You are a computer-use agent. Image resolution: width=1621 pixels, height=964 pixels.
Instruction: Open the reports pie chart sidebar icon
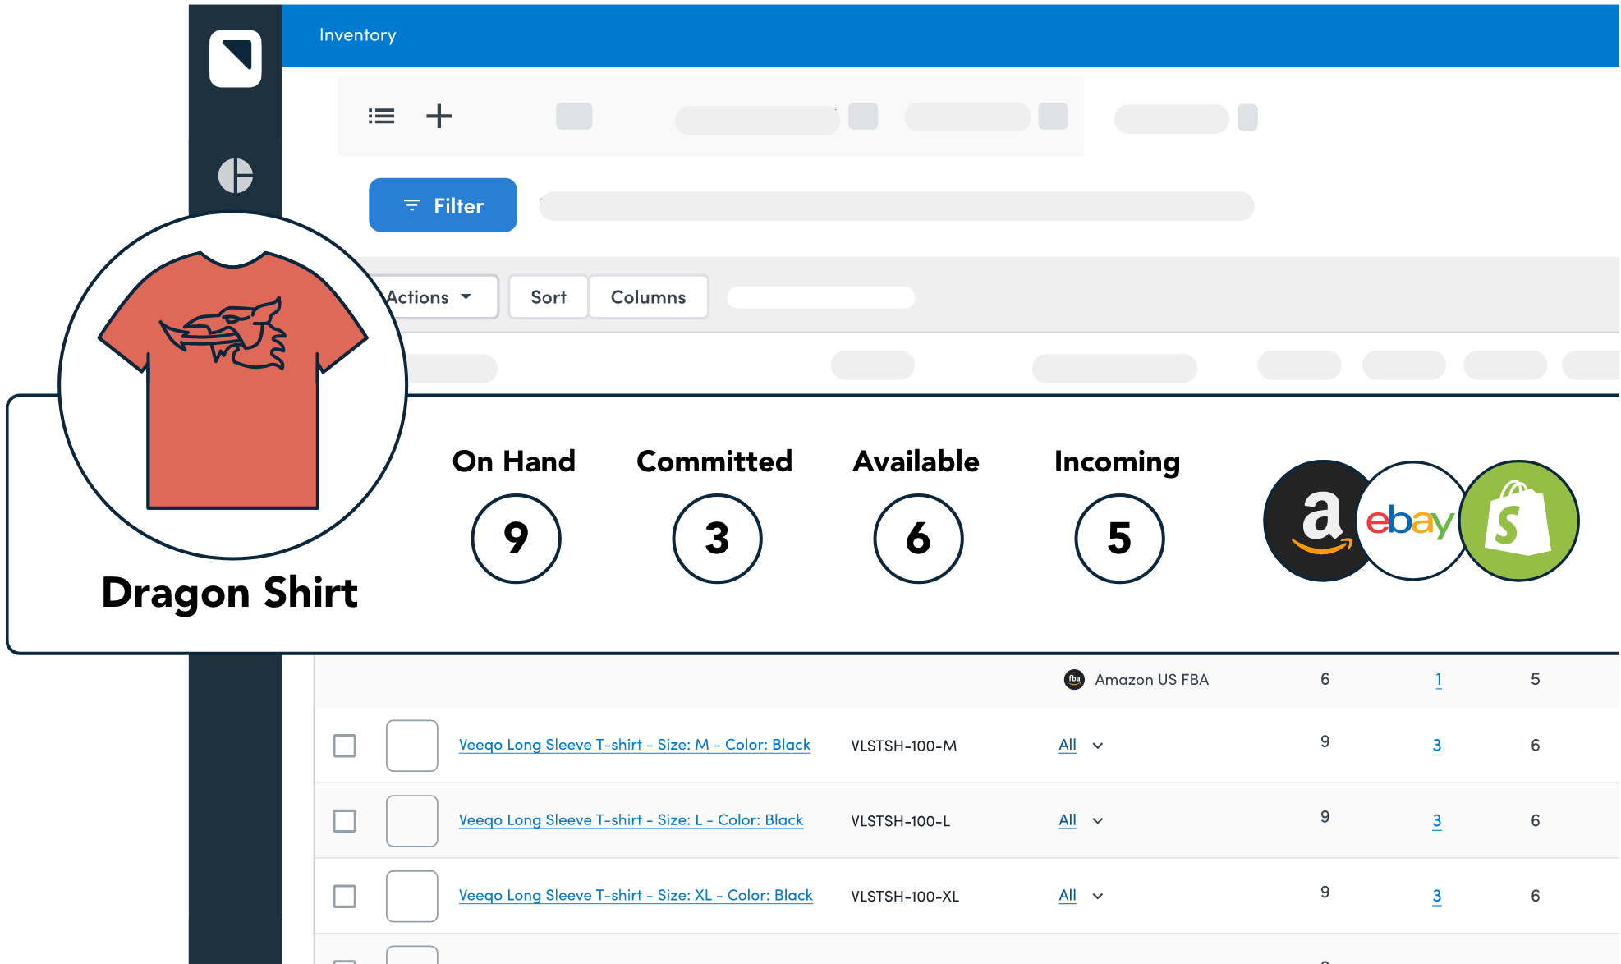[x=236, y=175]
